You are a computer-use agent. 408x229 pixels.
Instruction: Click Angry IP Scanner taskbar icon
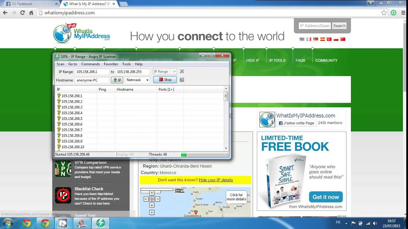coord(100,223)
